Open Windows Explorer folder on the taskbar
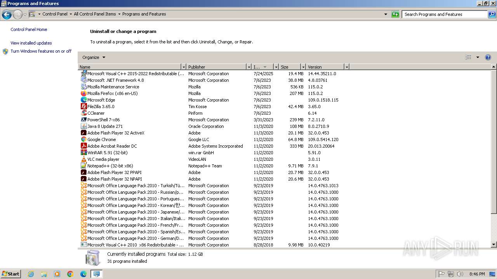 pos(44,274)
